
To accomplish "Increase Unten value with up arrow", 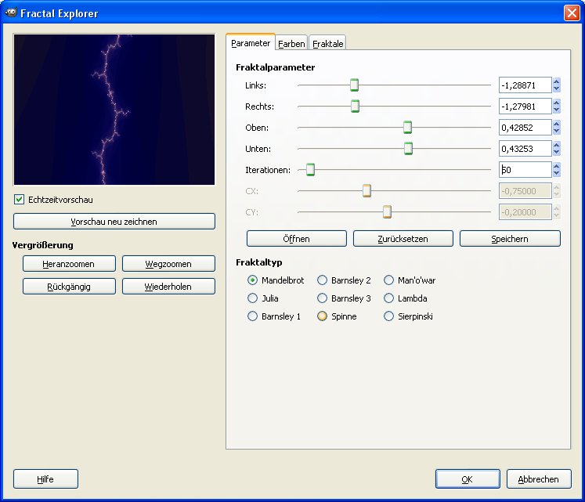I will tap(557, 145).
